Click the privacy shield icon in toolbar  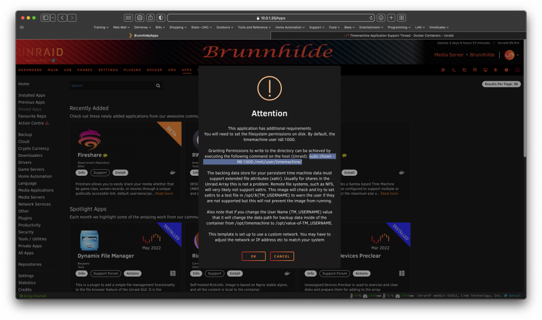click(x=161, y=18)
